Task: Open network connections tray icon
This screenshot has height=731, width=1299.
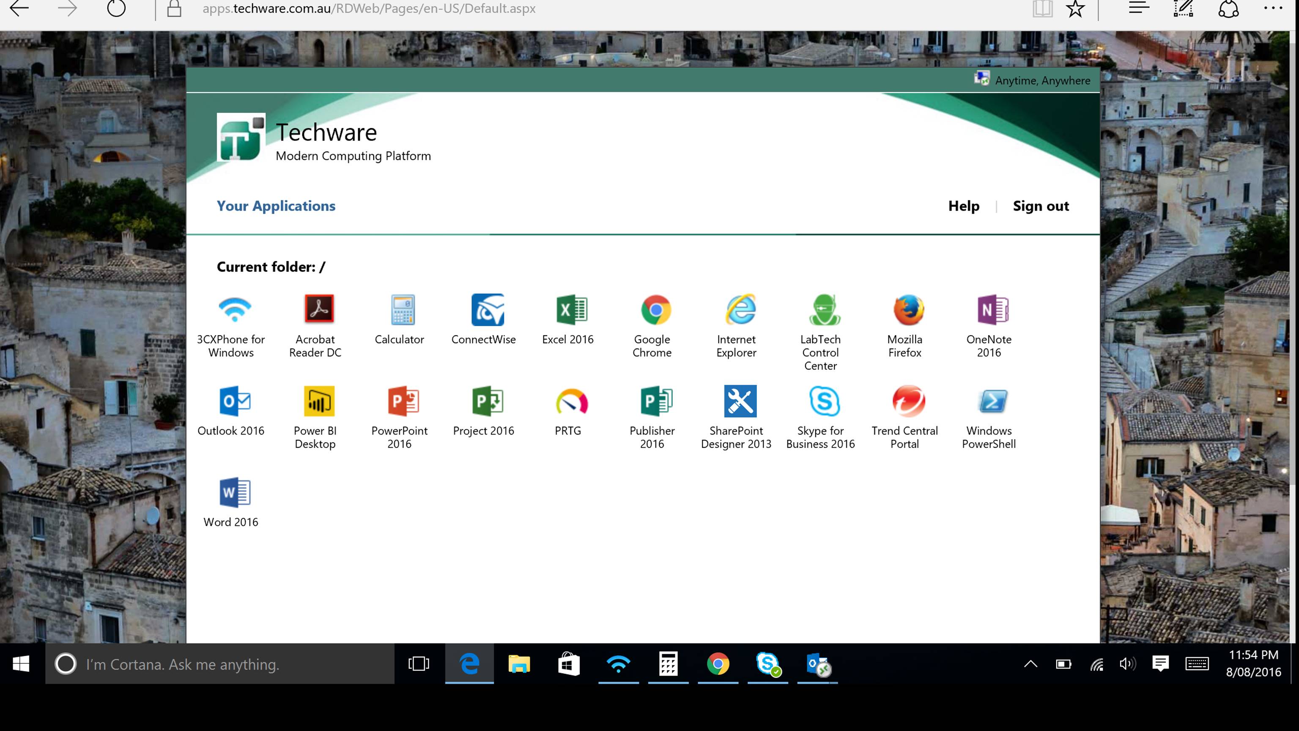Action: coord(1096,665)
